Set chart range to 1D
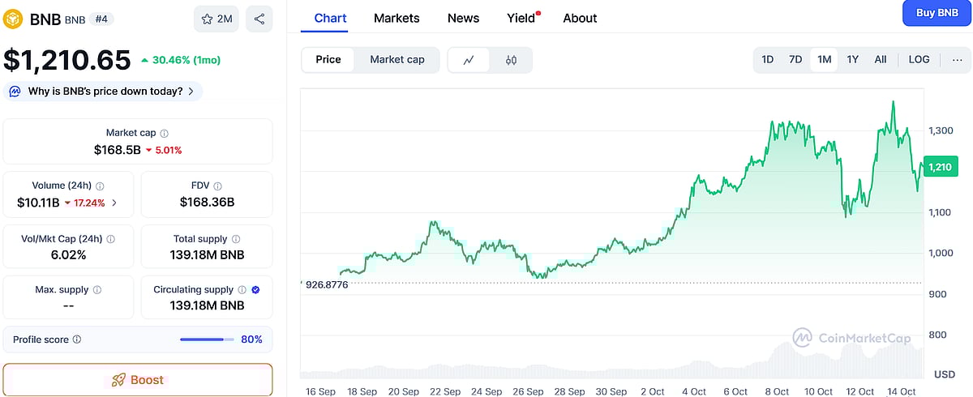This screenshot has height=397, width=973. coord(768,60)
